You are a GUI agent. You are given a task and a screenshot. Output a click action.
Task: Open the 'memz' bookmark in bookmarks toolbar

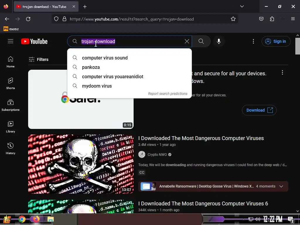(11, 29)
